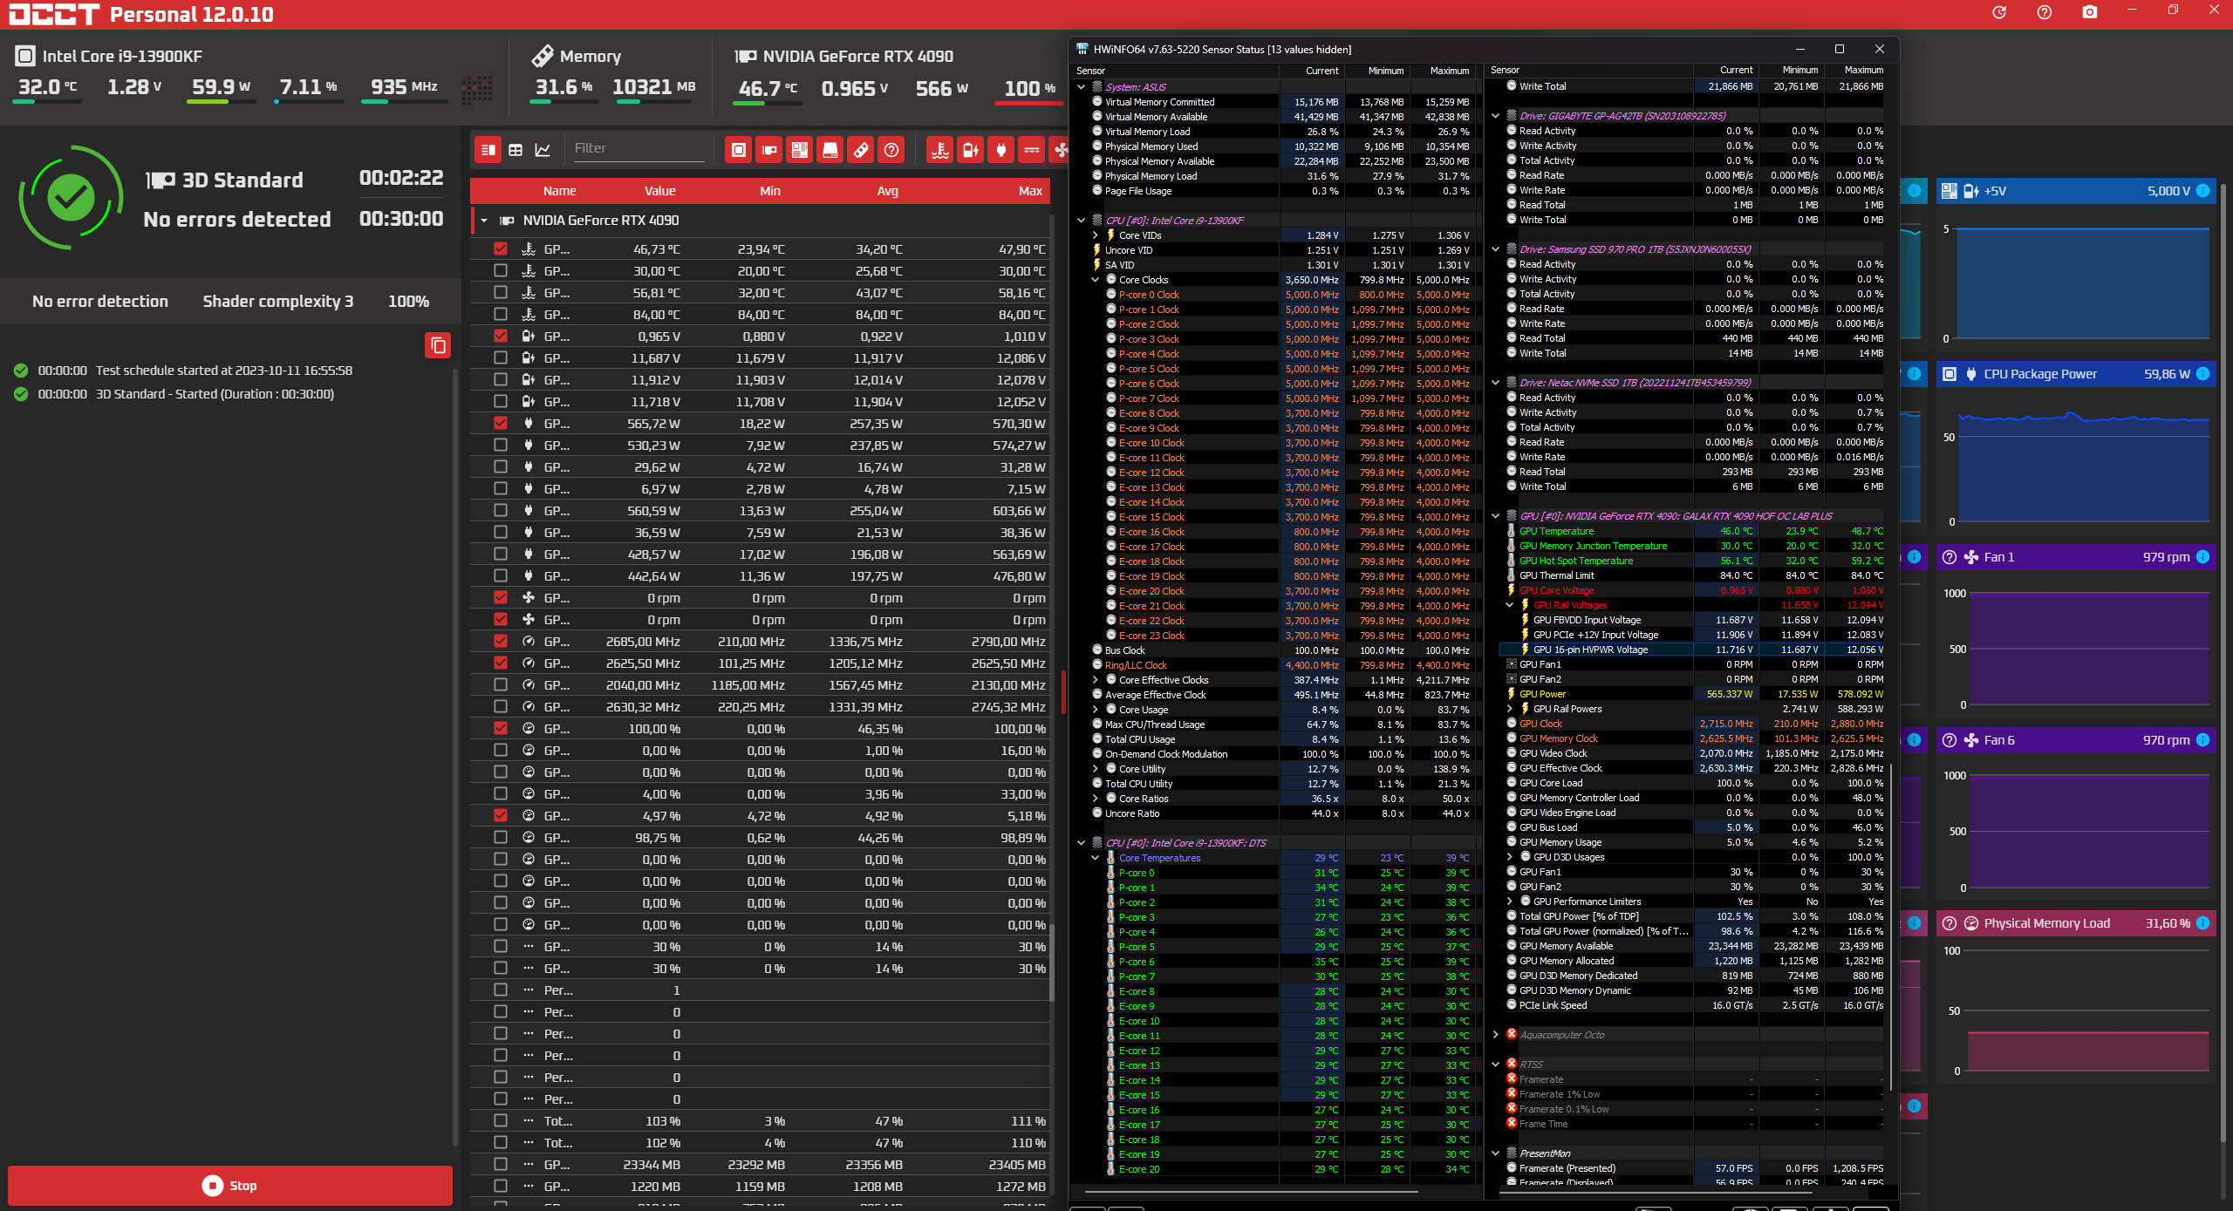Toggle the motherboard sensors filter icon
This screenshot has width=2233, height=1211.
pos(800,150)
